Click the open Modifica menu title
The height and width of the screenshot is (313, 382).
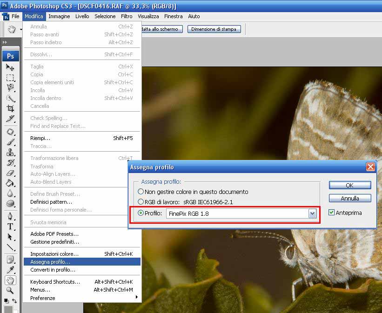pos(34,16)
